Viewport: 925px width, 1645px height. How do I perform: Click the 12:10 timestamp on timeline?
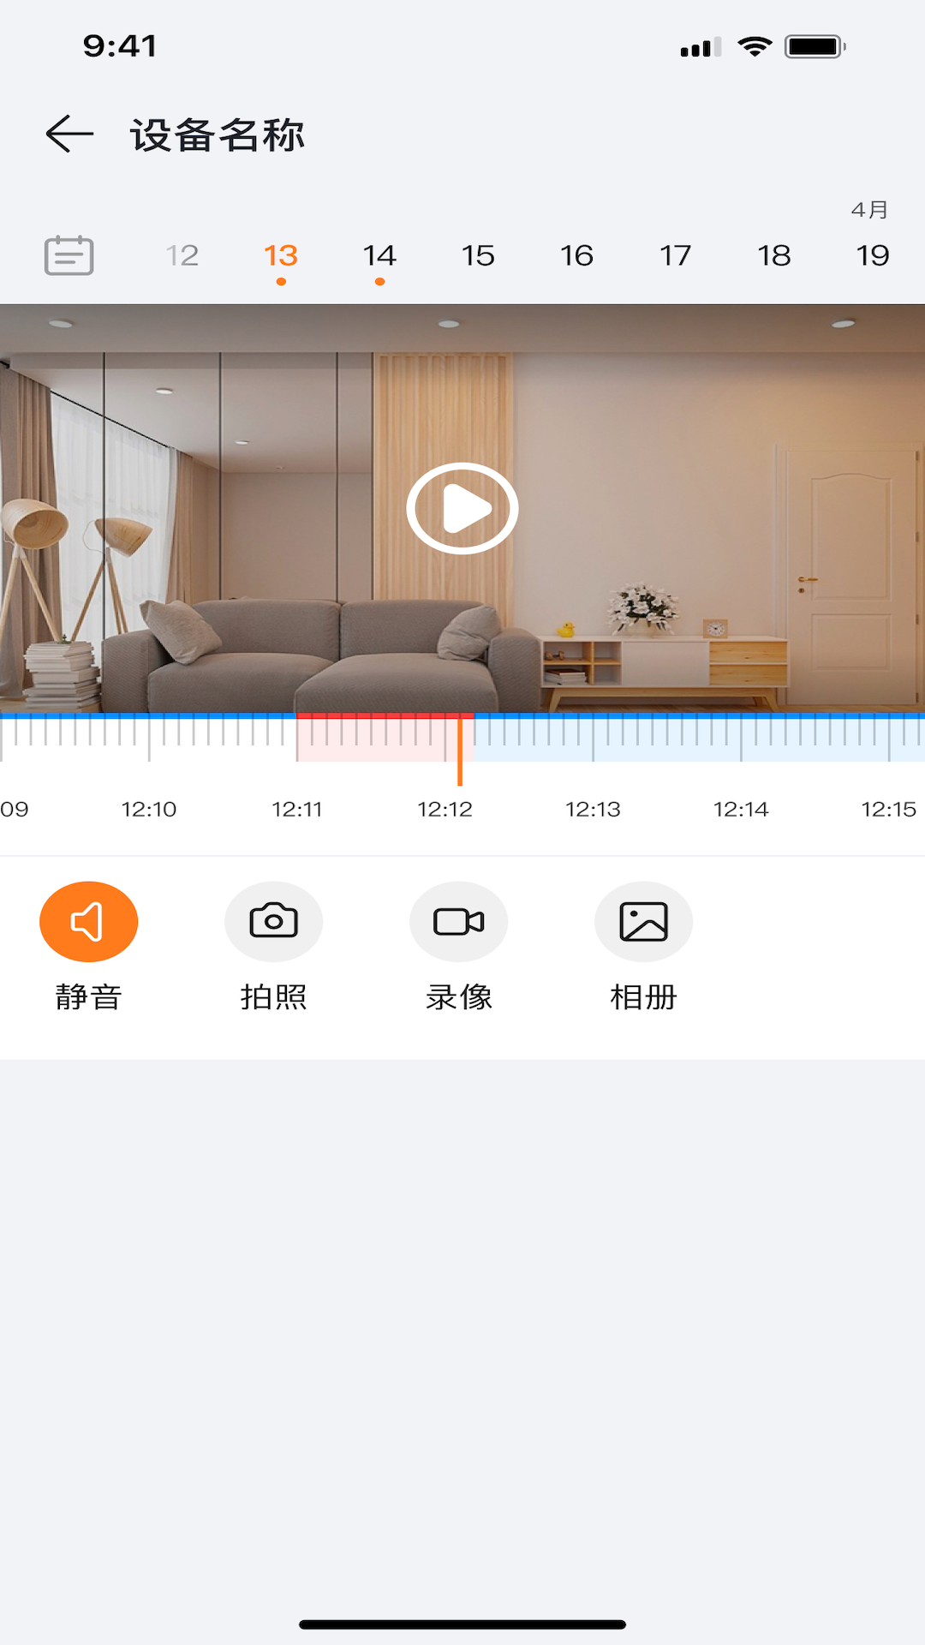pyautogui.click(x=149, y=809)
